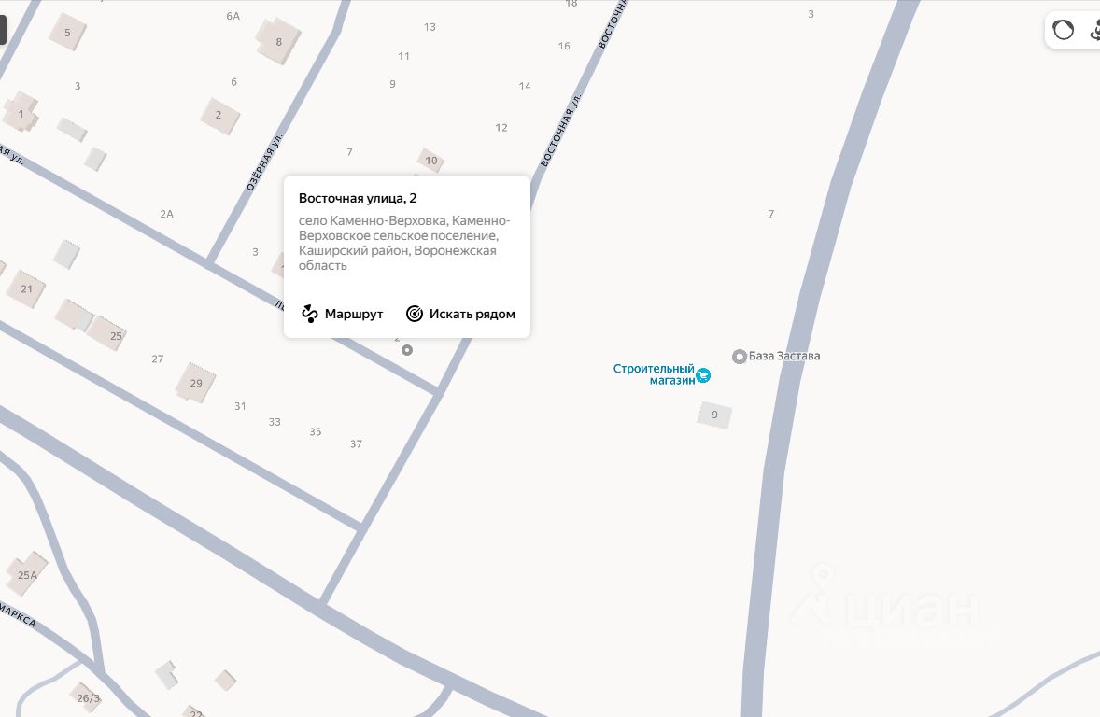Select building 9 near Строительный магазин
The height and width of the screenshot is (717, 1100).
click(715, 415)
